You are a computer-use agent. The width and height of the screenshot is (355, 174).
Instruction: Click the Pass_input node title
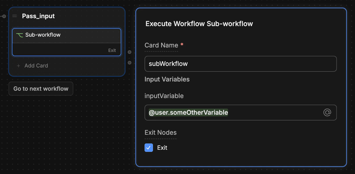pos(38,16)
